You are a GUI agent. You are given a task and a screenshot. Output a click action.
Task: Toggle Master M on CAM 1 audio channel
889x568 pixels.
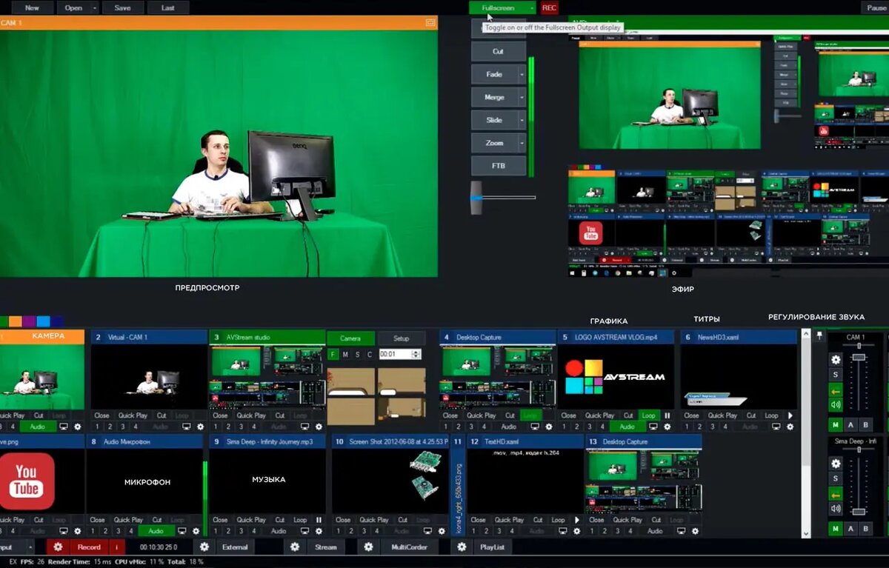pos(836,424)
